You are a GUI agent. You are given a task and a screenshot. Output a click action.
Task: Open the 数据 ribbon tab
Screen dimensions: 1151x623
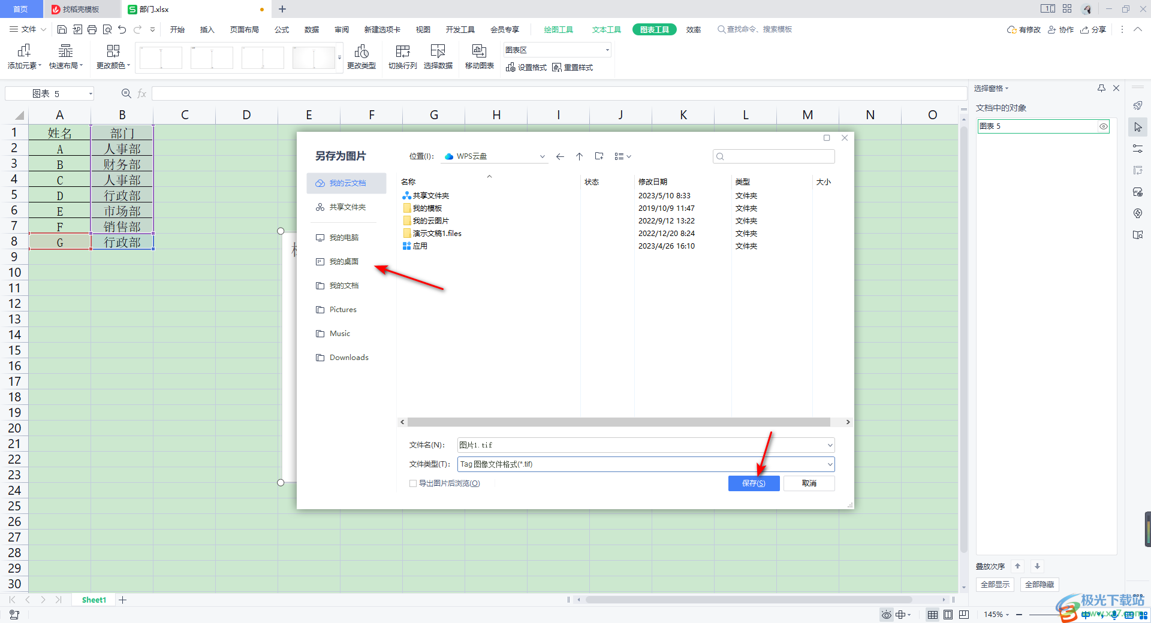pos(312,29)
